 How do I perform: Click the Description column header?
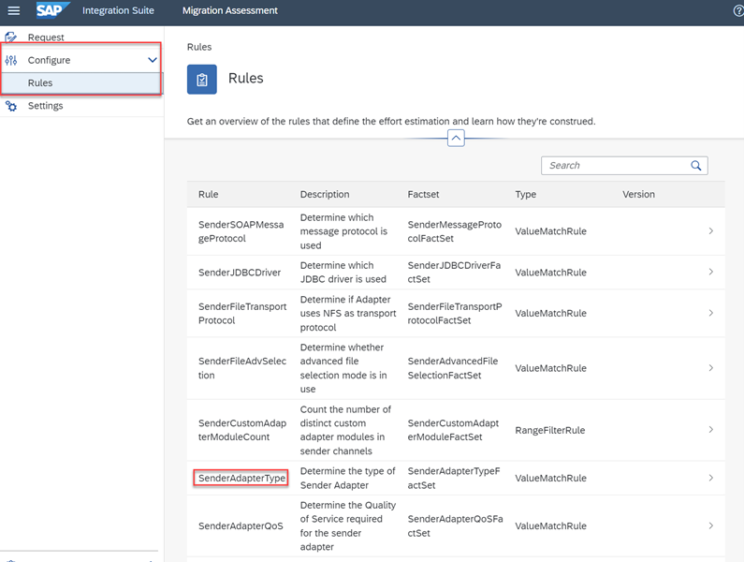coord(325,194)
